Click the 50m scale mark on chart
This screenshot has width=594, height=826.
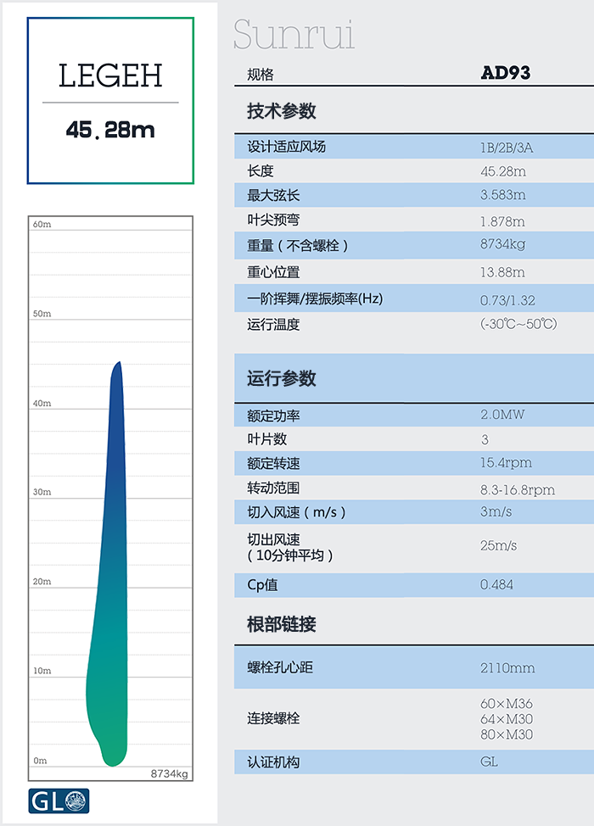tap(42, 314)
